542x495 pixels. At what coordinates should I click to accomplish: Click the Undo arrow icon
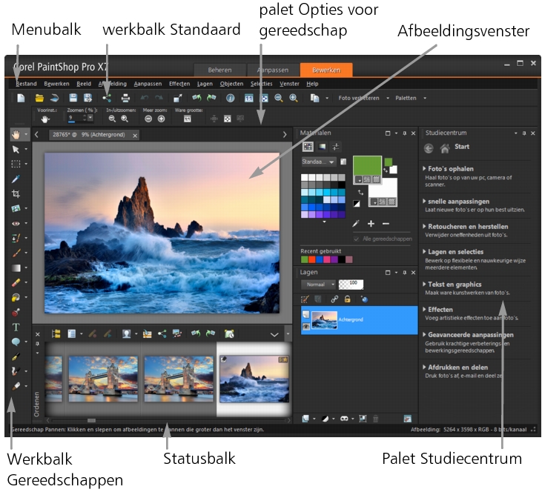tap(144, 98)
